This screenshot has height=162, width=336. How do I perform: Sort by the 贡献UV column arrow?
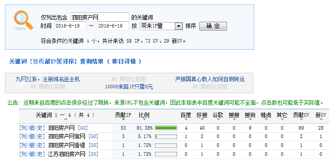[301, 119]
